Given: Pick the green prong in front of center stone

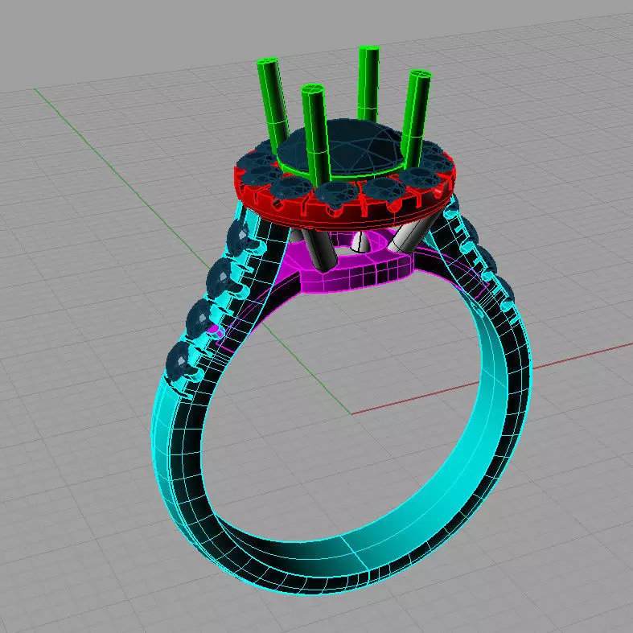Looking at the screenshot, I should pyautogui.click(x=317, y=134).
